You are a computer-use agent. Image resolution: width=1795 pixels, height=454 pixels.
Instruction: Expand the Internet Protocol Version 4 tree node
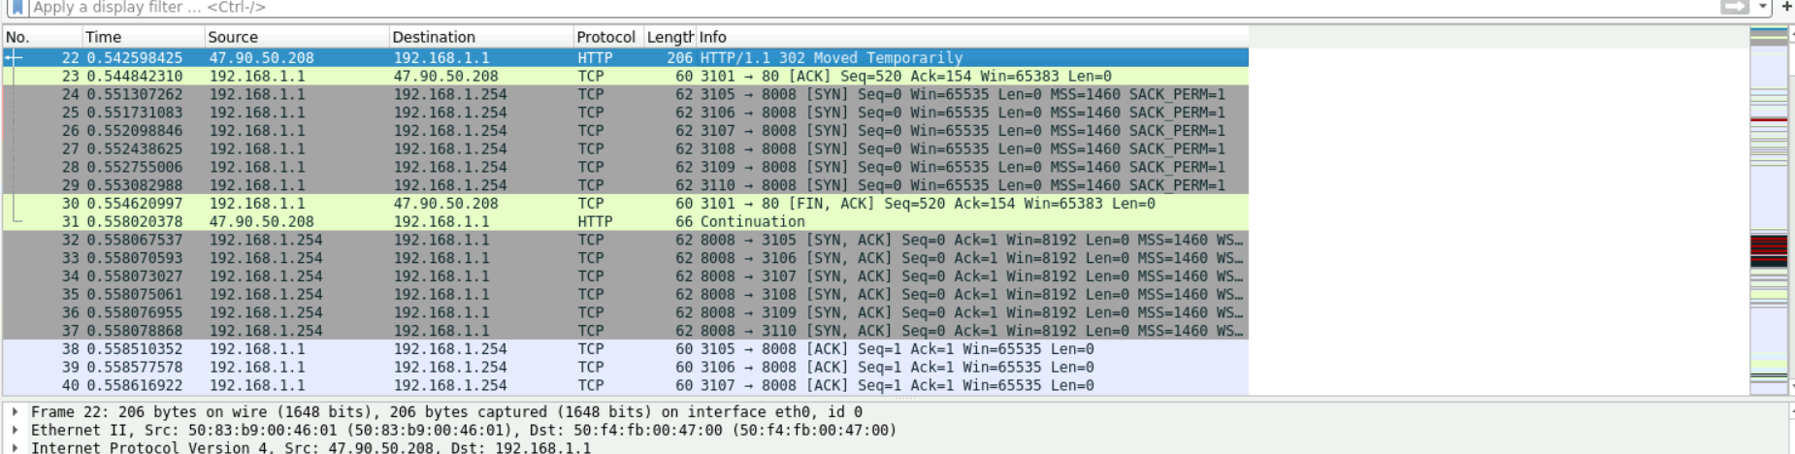[16, 447]
